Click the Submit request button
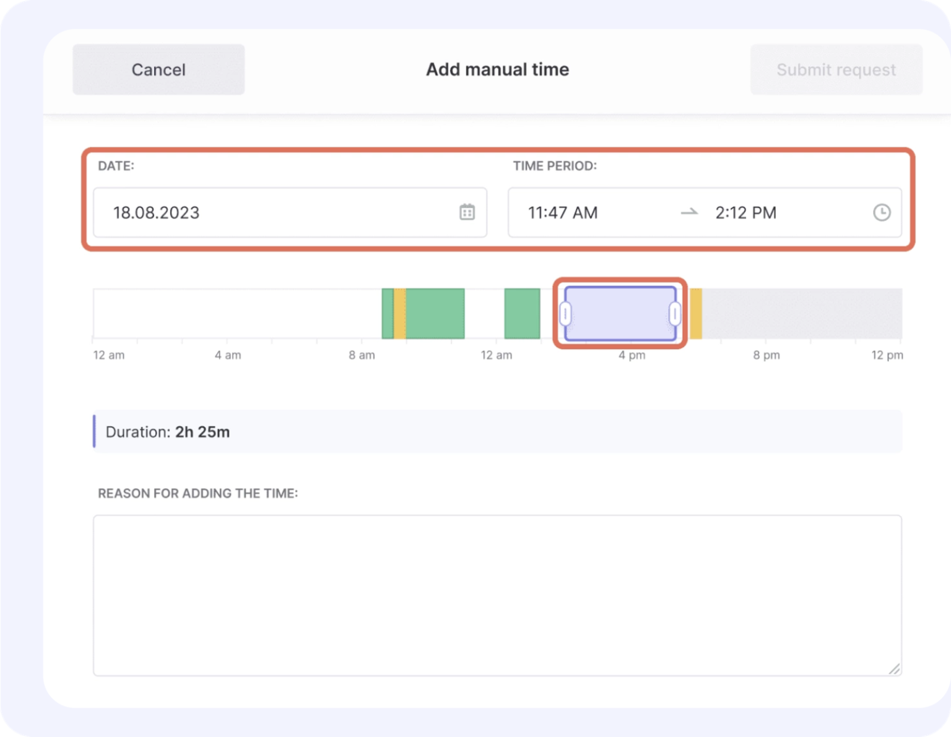The image size is (951, 737). pos(836,69)
